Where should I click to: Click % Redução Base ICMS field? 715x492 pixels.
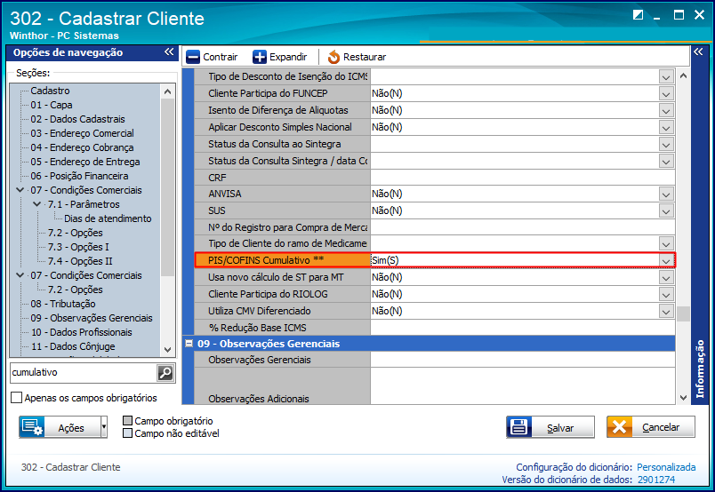[523, 328]
